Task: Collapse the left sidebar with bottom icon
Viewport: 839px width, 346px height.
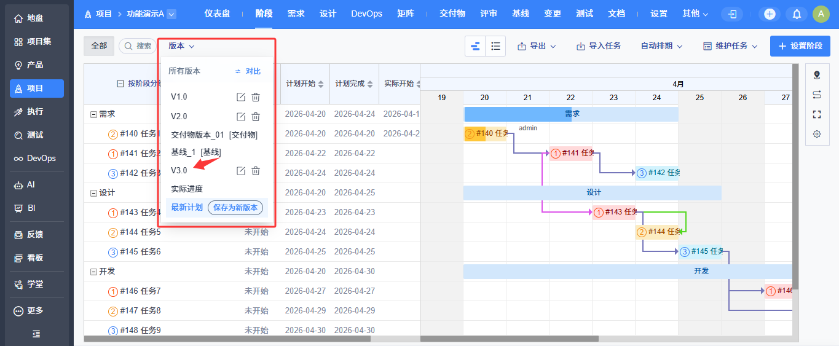Action: pos(36,334)
